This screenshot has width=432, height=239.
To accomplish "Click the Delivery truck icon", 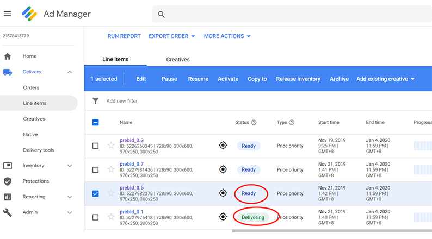I will click(8, 72).
